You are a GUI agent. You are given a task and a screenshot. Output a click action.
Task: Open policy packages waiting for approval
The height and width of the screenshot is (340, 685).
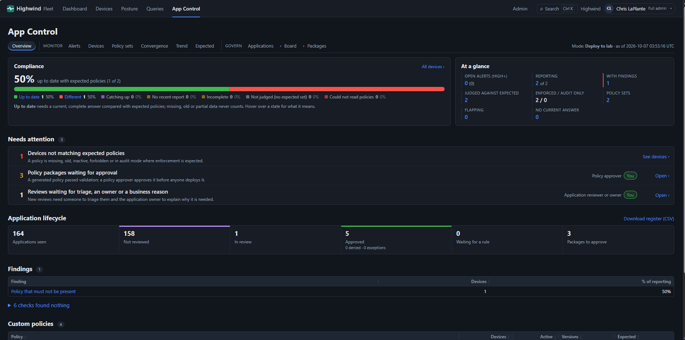tap(662, 176)
